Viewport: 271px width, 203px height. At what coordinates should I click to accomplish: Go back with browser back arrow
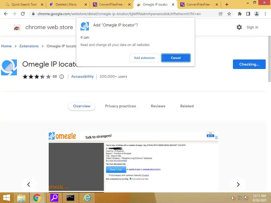tap(6, 14)
